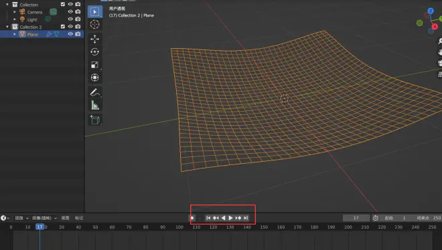Click the Plane's wrench modifier icon
The height and width of the screenshot is (250, 442).
point(49,34)
